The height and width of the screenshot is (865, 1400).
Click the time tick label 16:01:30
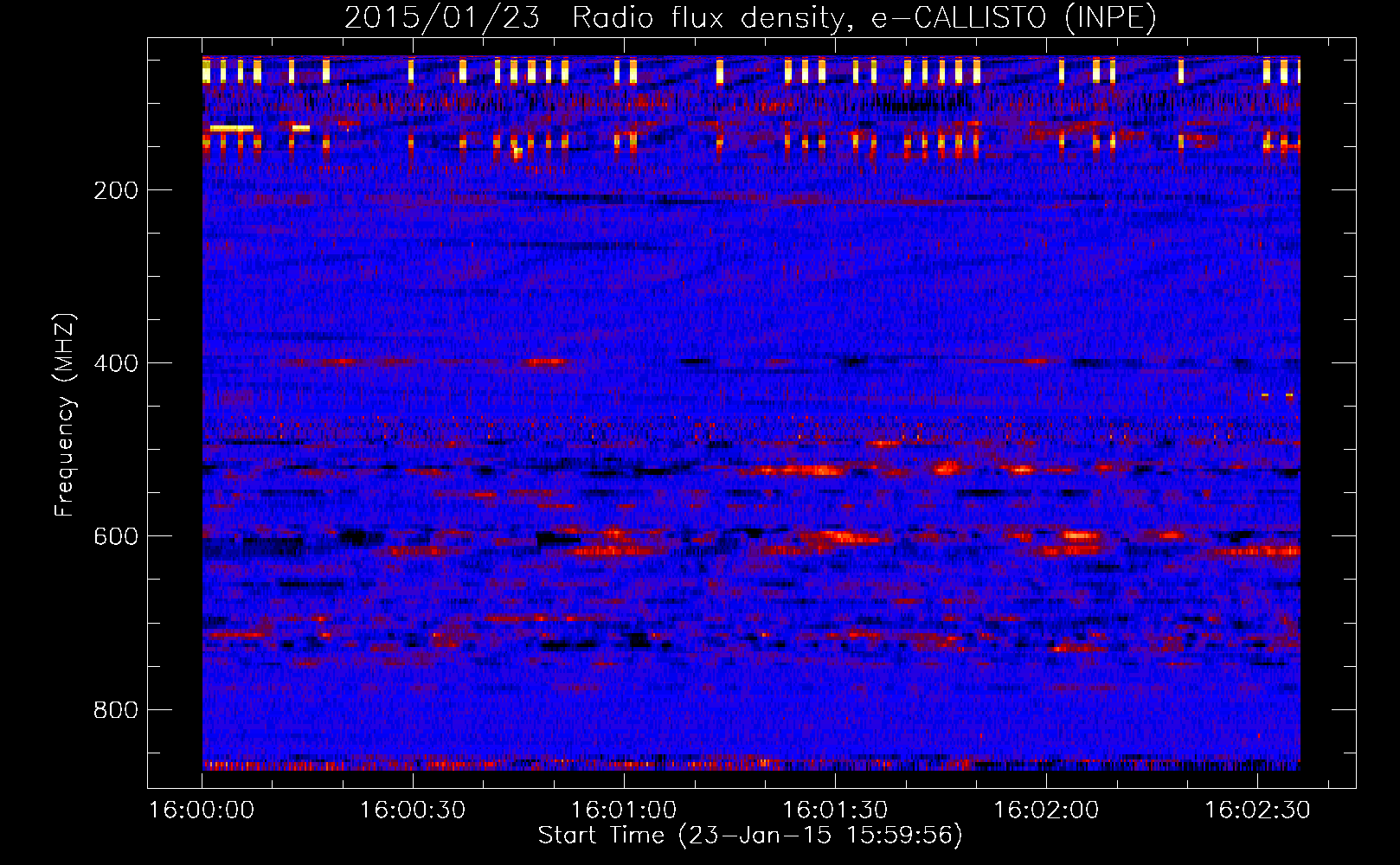click(x=835, y=810)
